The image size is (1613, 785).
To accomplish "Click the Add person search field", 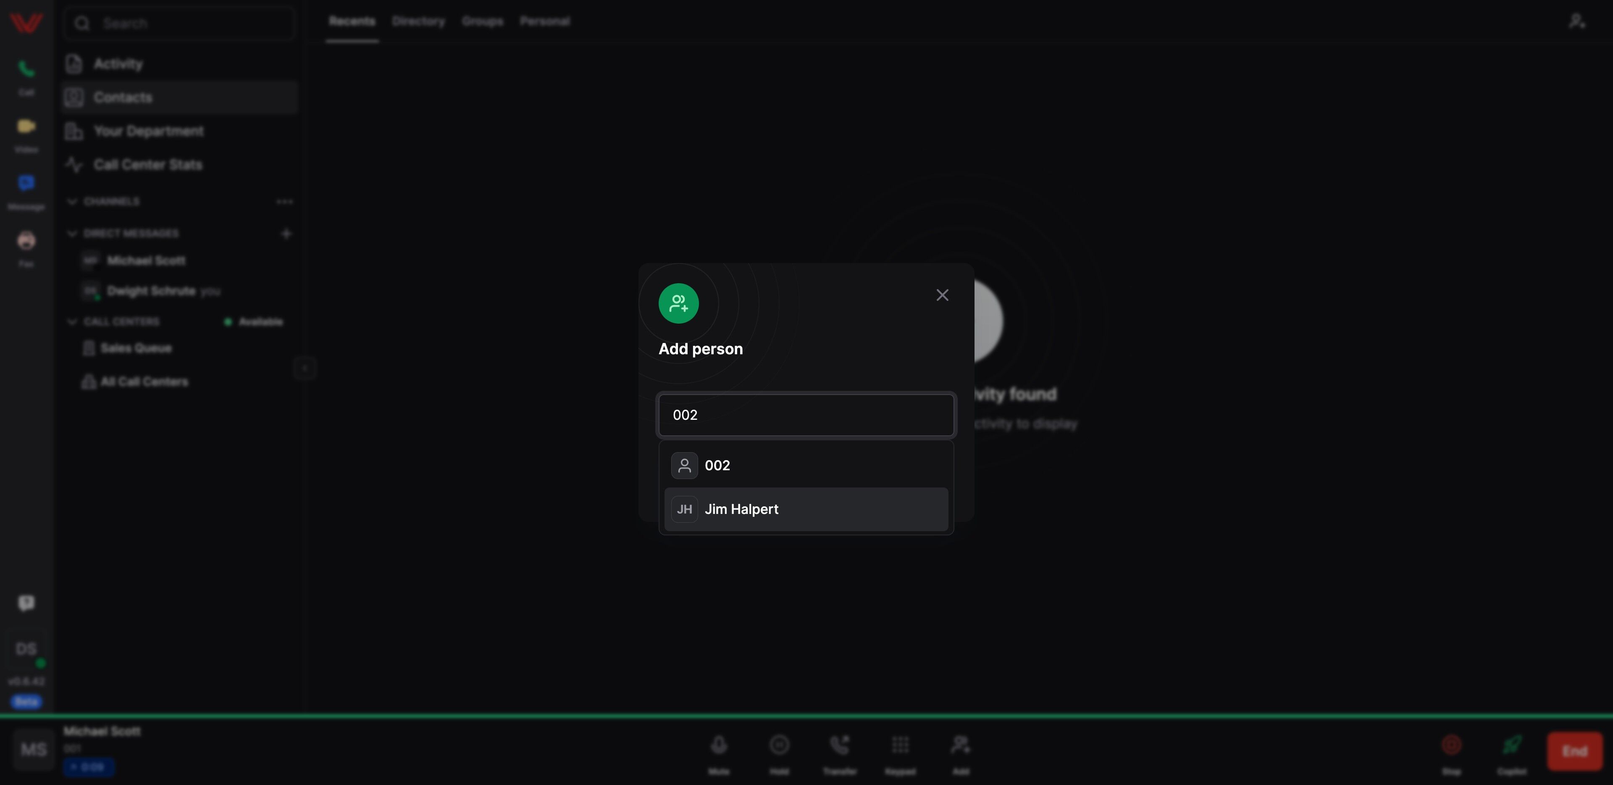I will tap(806, 415).
